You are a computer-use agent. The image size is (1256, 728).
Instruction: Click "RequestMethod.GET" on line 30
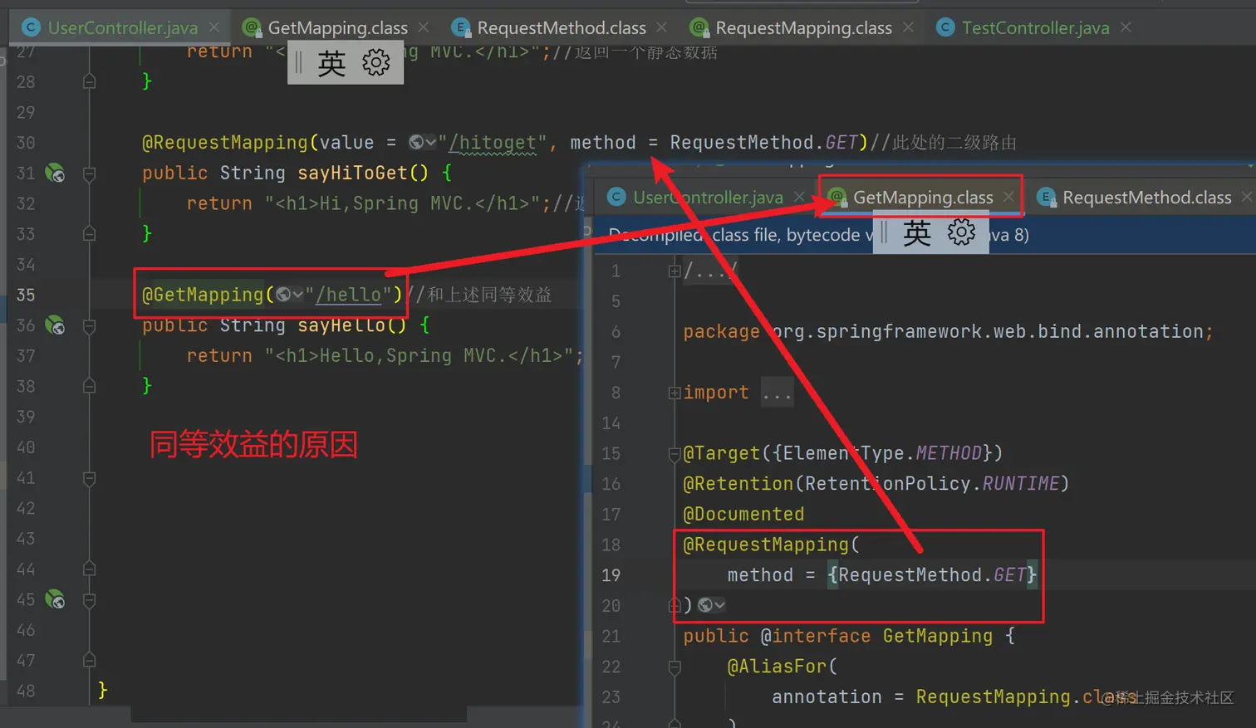tap(763, 143)
